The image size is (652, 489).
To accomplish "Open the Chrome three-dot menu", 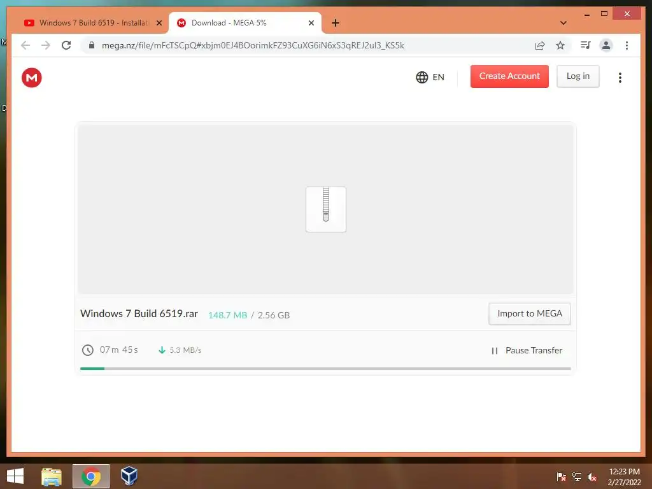I will tap(627, 45).
